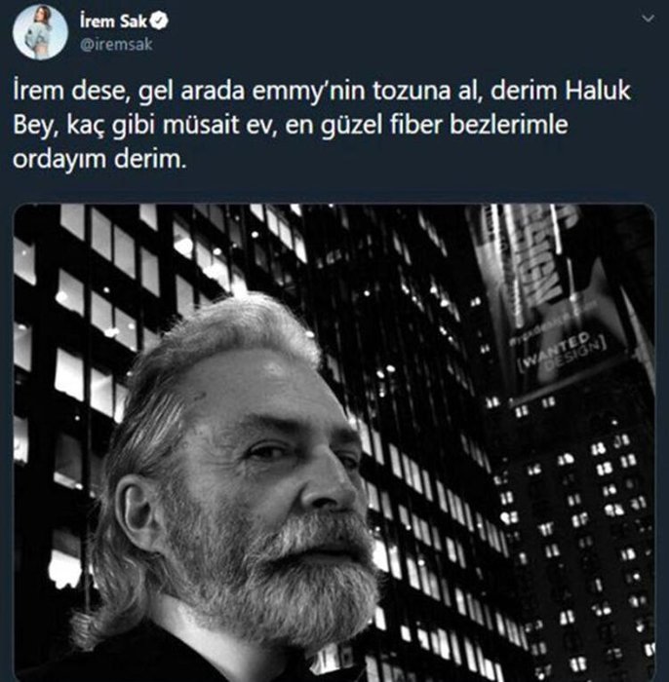Screen dimensions: 669x682
Task: Open the attached black-and-white photo
Action: pyautogui.click(x=334, y=442)
